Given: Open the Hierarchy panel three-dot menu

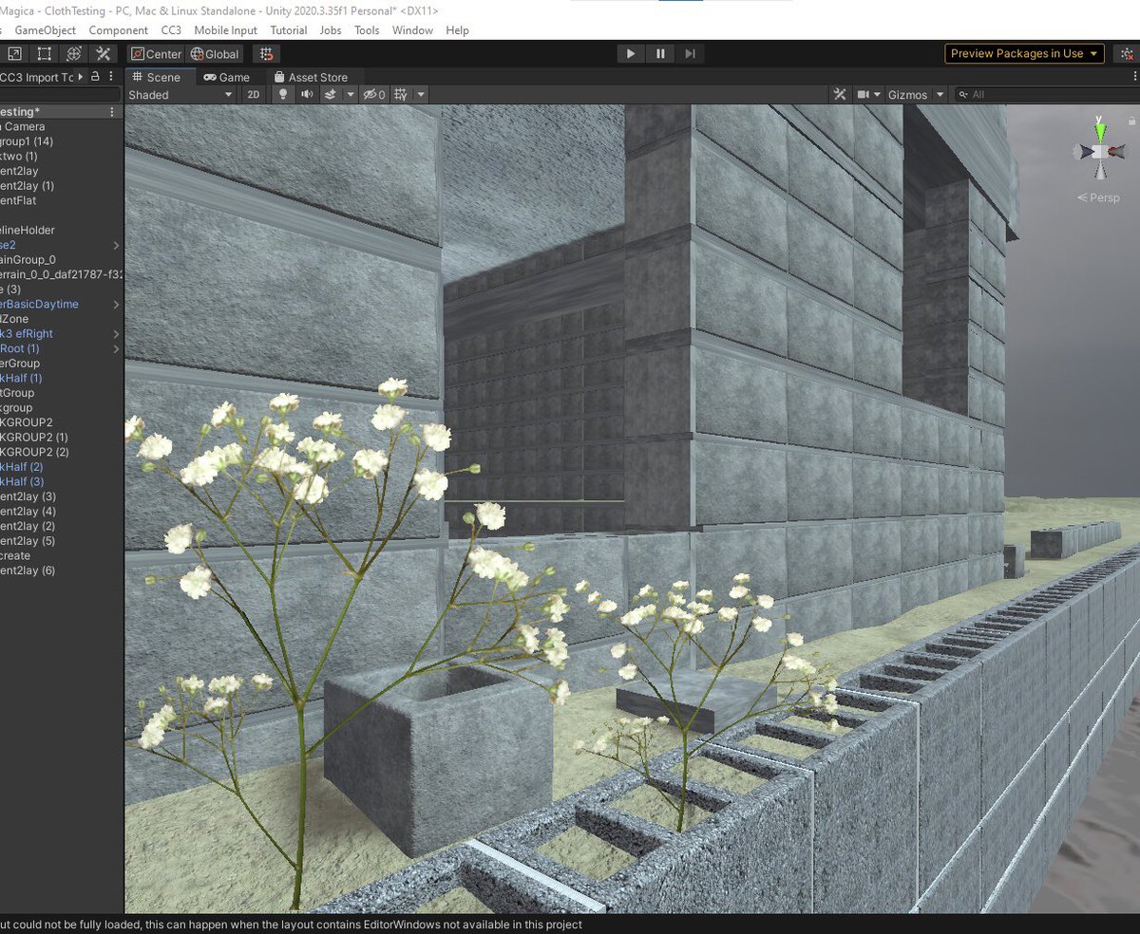Looking at the screenshot, I should [x=112, y=77].
